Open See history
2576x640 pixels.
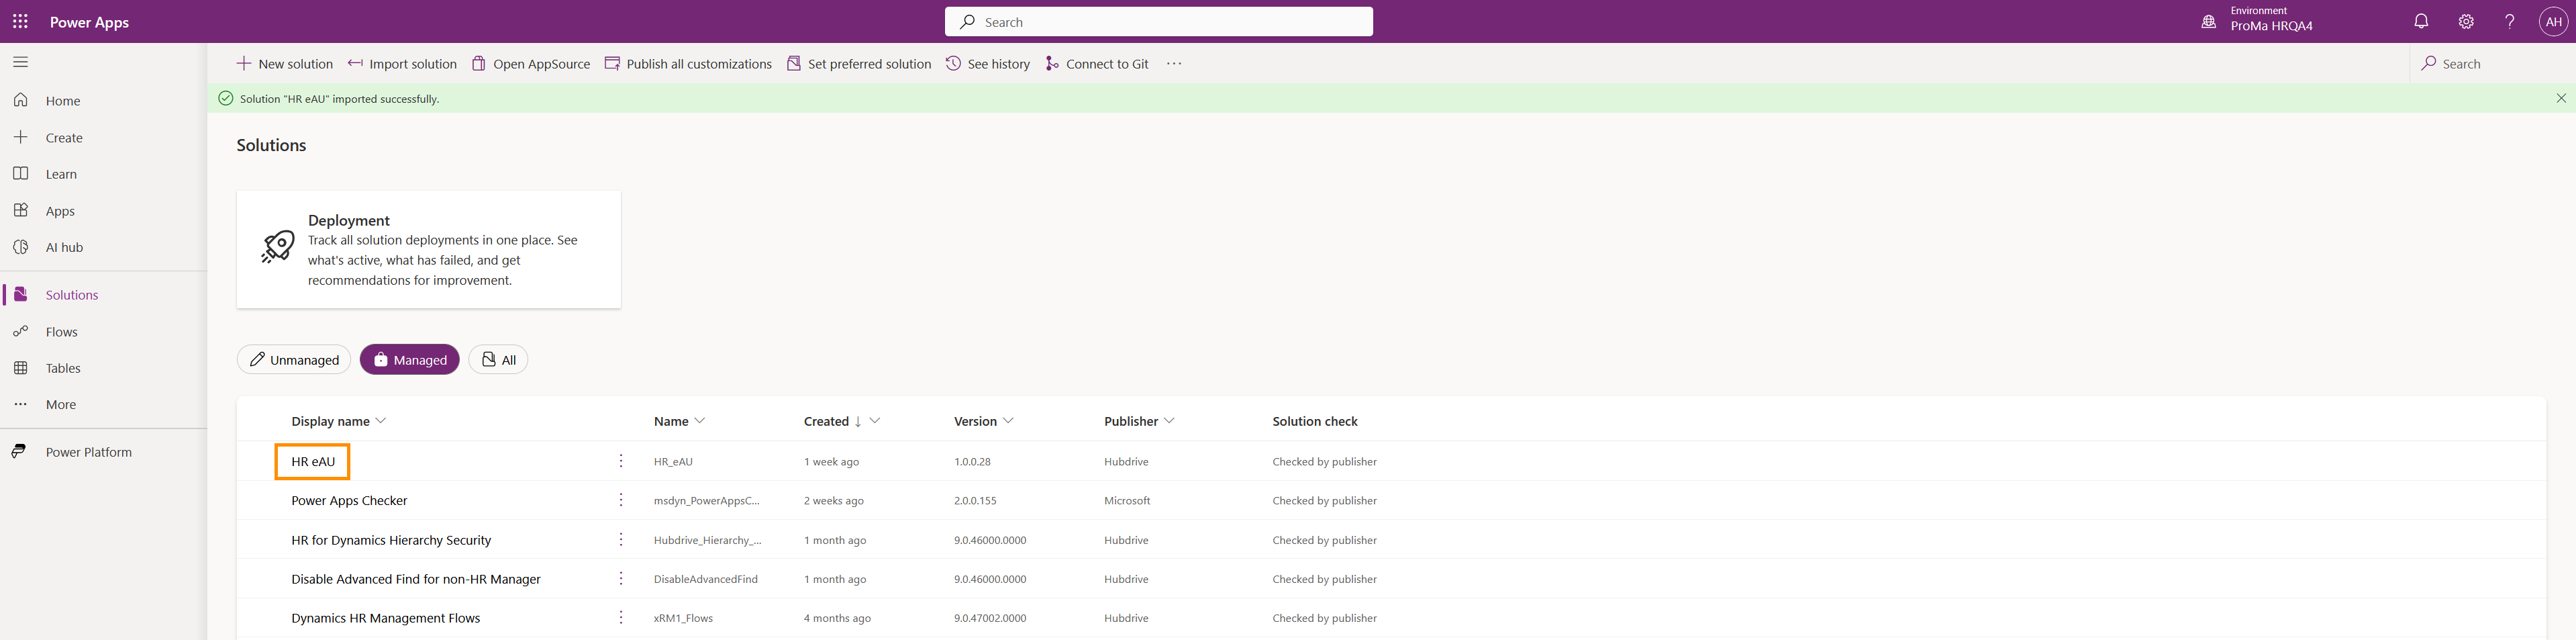[988, 63]
